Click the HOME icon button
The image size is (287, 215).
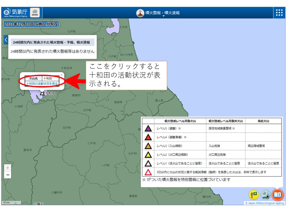point(35,13)
